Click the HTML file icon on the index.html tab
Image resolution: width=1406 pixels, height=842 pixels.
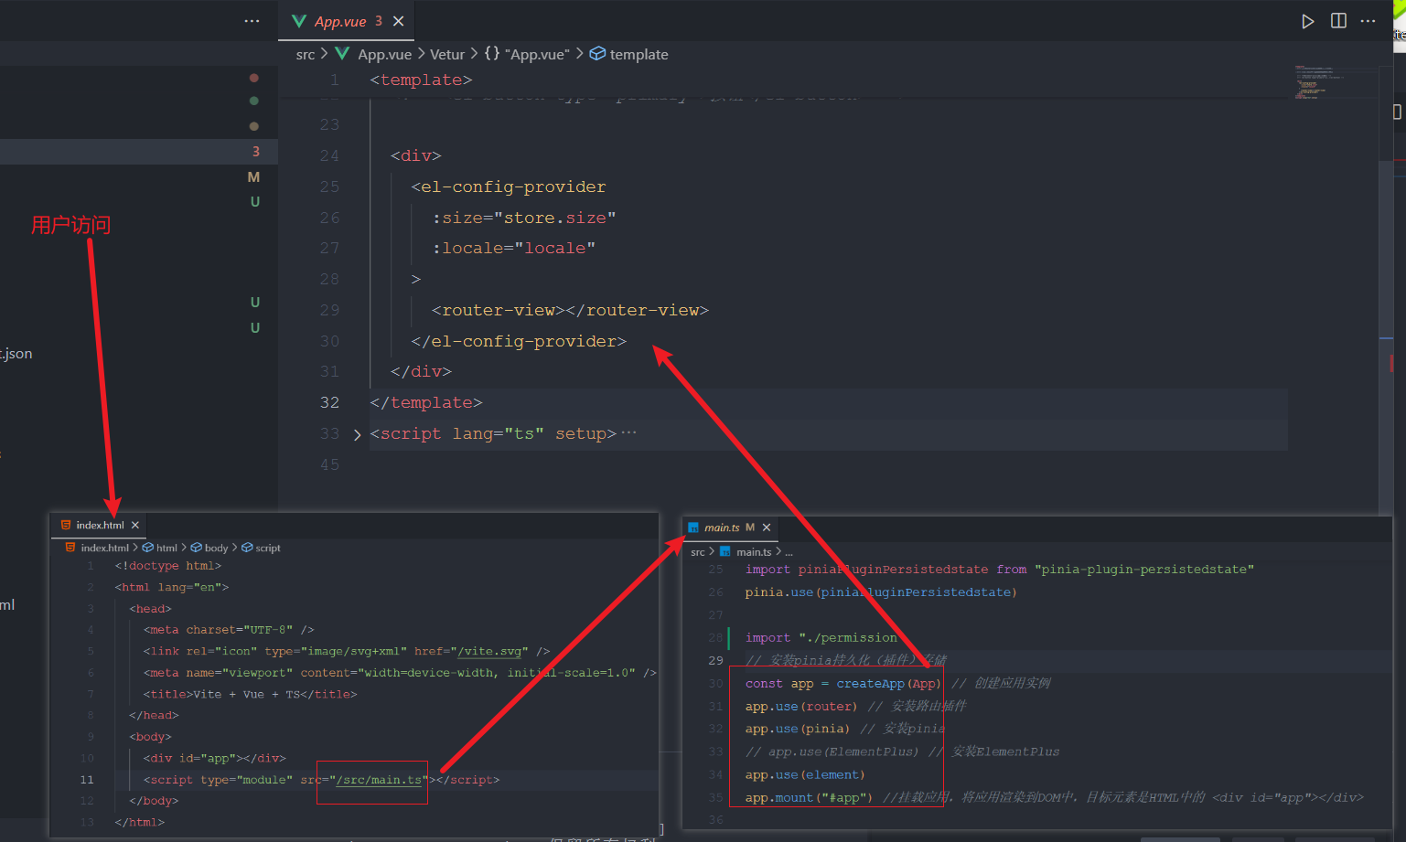(x=66, y=525)
